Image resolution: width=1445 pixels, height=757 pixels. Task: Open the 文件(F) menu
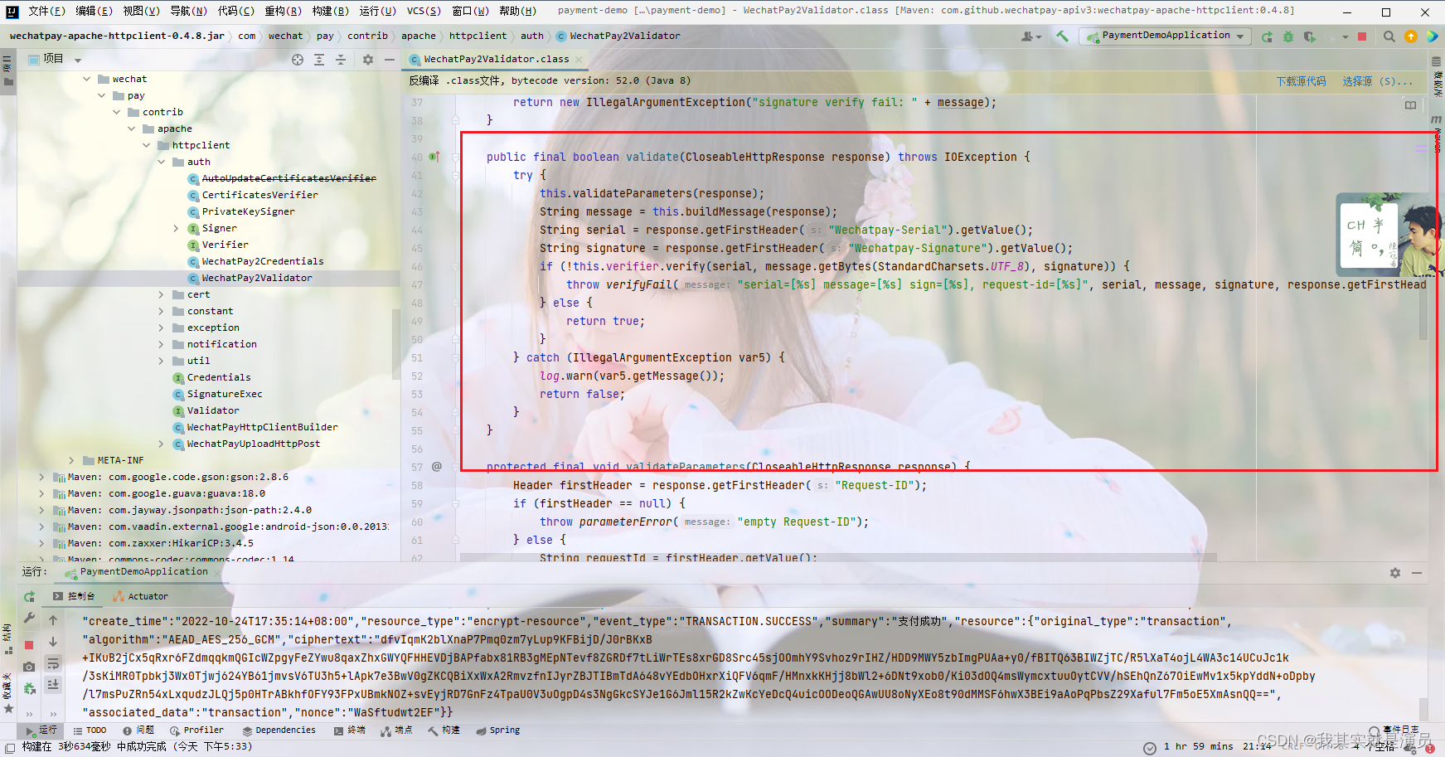(x=46, y=11)
